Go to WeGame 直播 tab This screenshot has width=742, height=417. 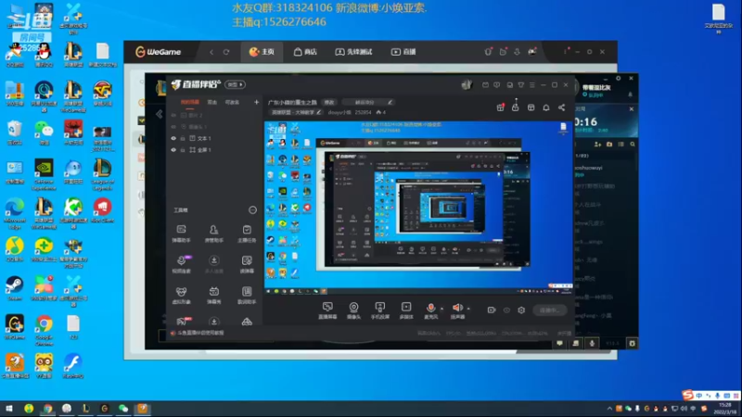(x=403, y=52)
